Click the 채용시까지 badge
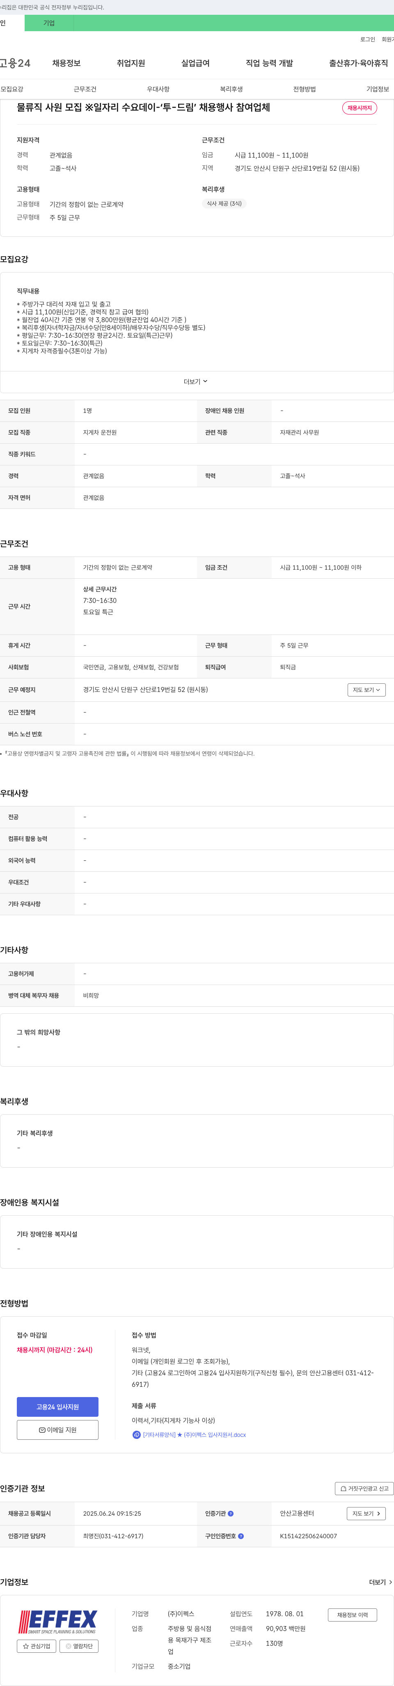Viewport: 394px width, 1686px height. click(x=359, y=108)
